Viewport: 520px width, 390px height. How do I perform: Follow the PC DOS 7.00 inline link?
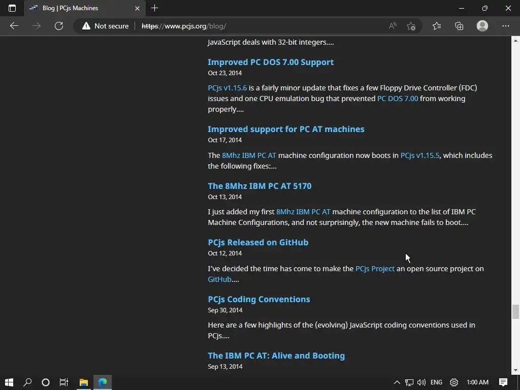[x=398, y=99]
